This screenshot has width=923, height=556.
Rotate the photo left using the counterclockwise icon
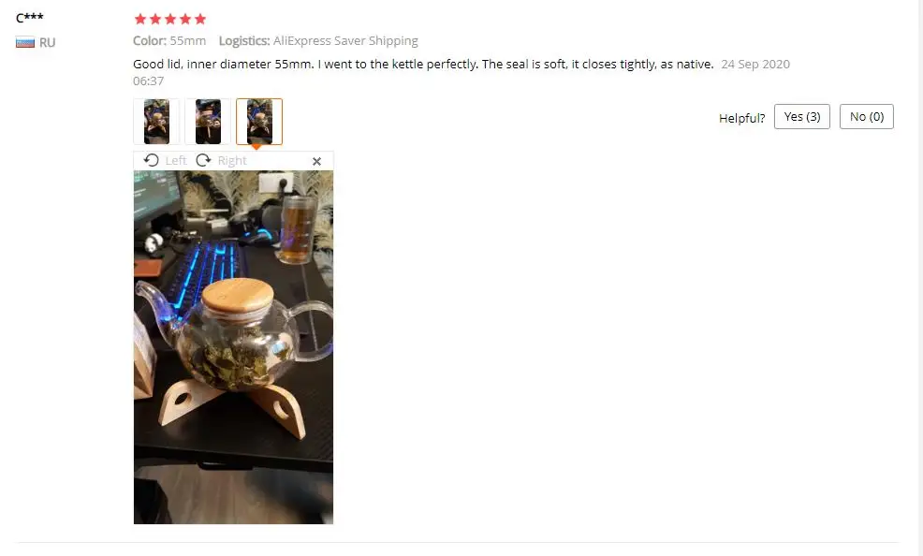click(x=152, y=160)
